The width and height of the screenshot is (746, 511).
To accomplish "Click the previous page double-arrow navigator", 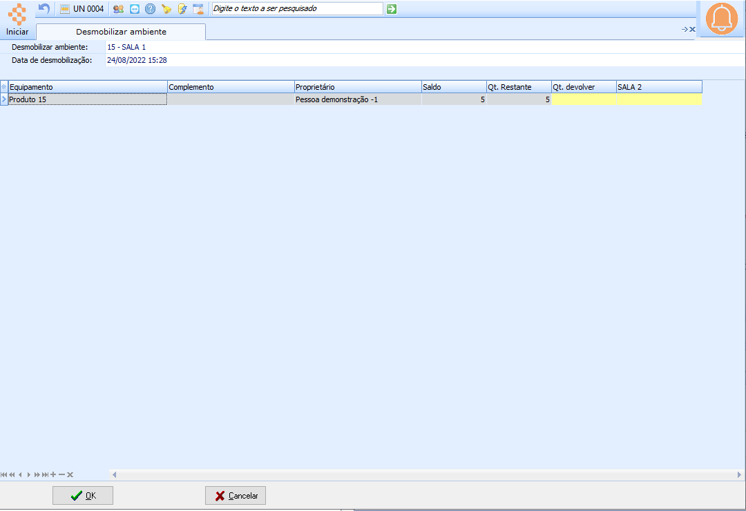I will click(12, 475).
